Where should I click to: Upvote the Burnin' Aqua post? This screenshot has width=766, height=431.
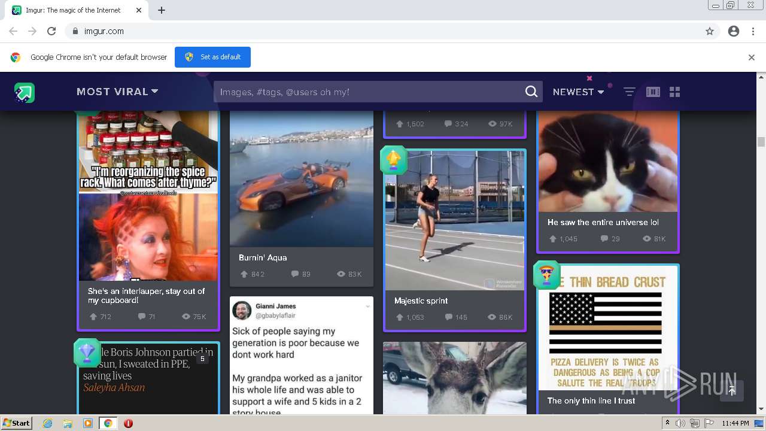point(244,274)
